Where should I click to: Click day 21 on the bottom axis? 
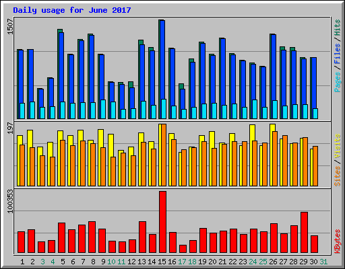tap(222, 262)
